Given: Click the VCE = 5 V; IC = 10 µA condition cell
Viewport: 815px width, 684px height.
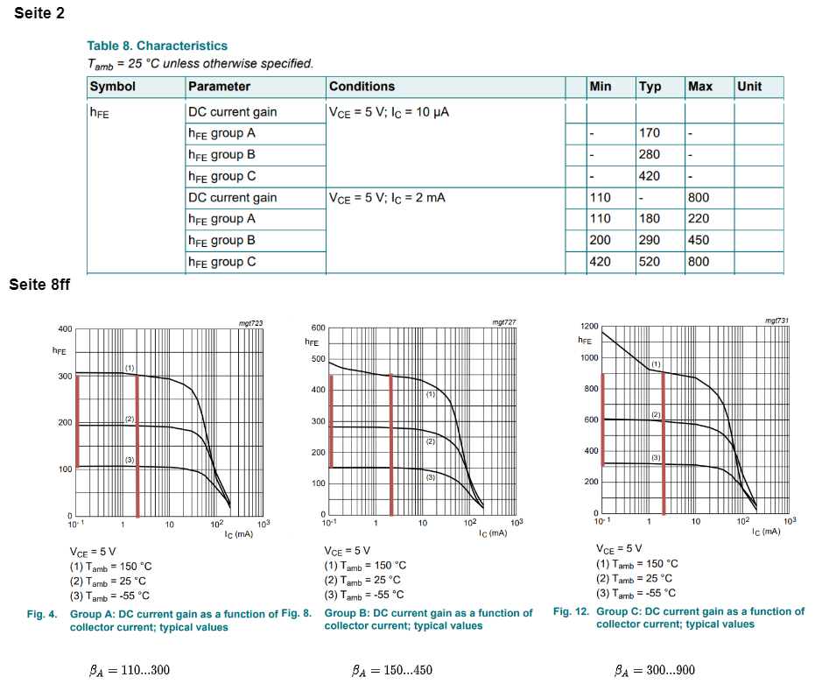Looking at the screenshot, I should (x=389, y=112).
